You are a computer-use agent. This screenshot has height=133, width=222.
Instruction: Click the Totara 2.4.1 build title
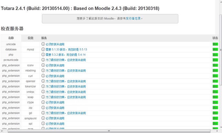tap(80, 8)
